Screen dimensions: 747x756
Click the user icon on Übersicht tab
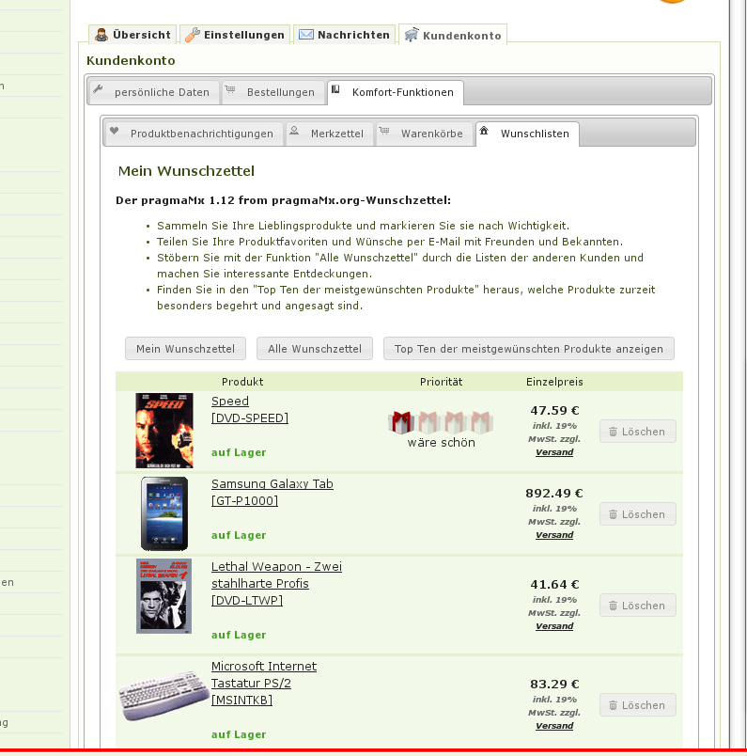click(102, 35)
